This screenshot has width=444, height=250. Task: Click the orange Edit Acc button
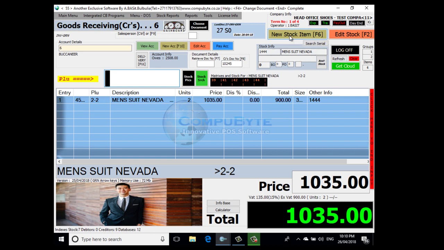pyautogui.click(x=199, y=46)
